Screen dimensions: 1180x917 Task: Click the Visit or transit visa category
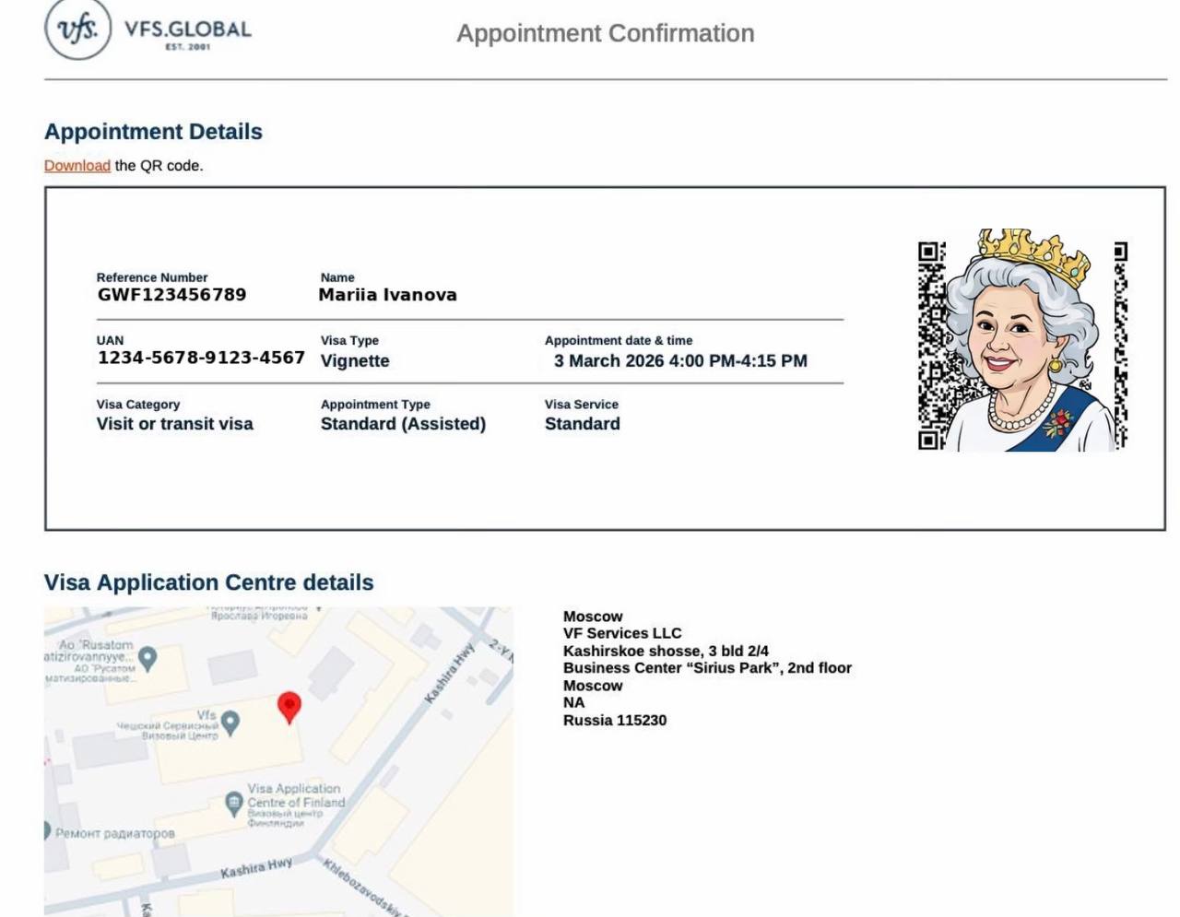coord(174,424)
